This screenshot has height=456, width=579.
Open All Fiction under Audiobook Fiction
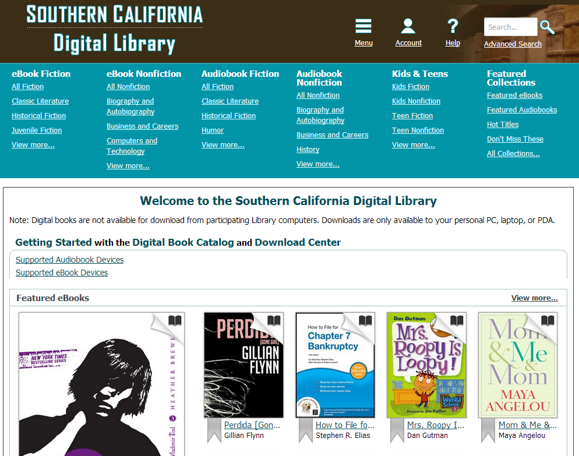(x=217, y=86)
